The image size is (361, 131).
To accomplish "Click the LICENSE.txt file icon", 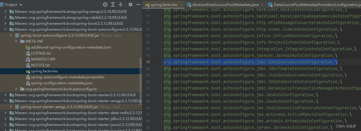I will point(28,53).
